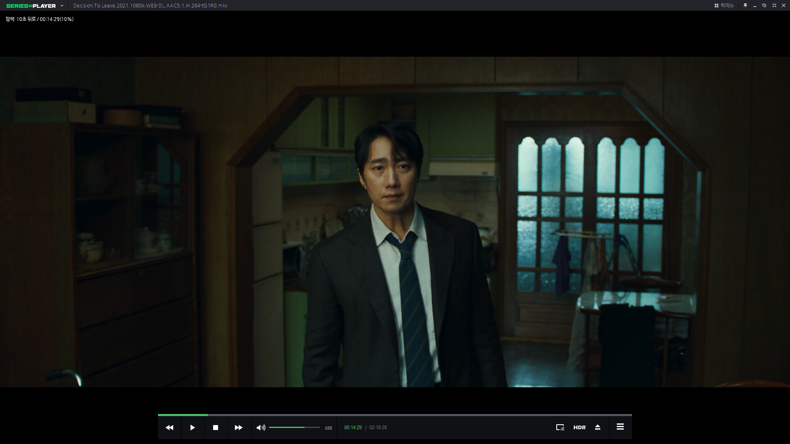Screen dimensions: 790x444
Task: Open the playlist hamburger menu
Action: (x=620, y=427)
